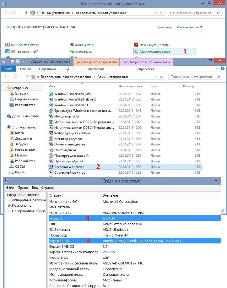This screenshot has width=227, height=288.
Task: Select the Оптимизация дисков shortcut
Action: (125, 144)
